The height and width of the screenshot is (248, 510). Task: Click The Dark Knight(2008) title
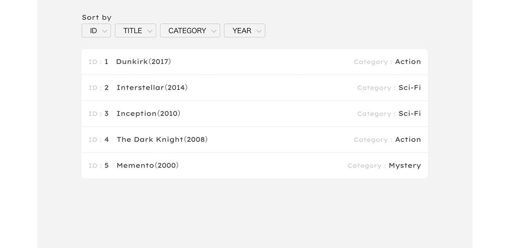[162, 139]
